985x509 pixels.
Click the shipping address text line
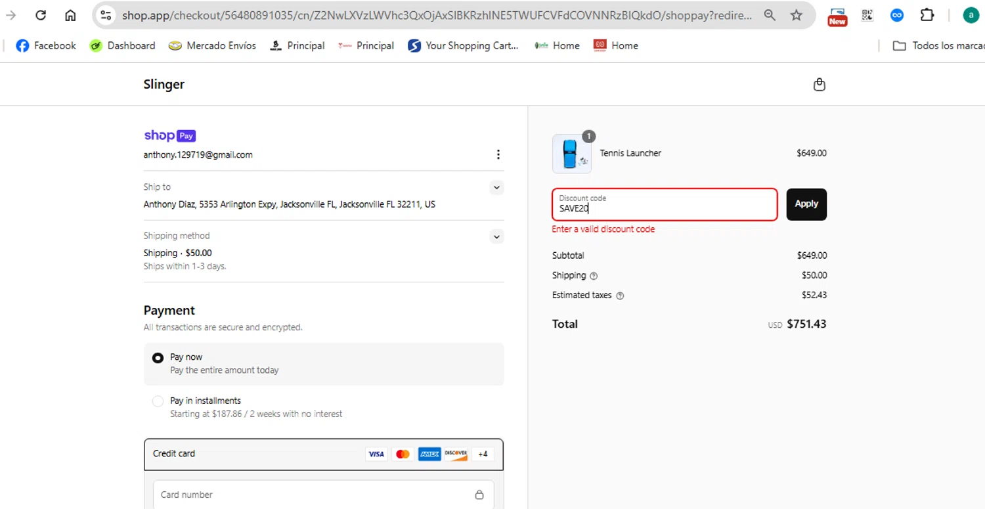[x=290, y=204]
